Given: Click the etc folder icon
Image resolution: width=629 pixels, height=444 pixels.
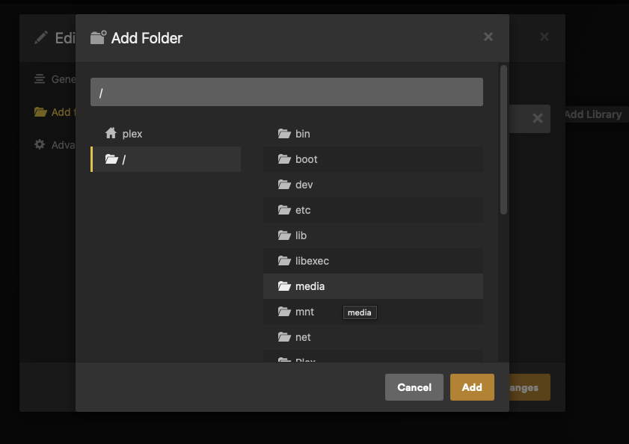Looking at the screenshot, I should [x=284, y=210].
